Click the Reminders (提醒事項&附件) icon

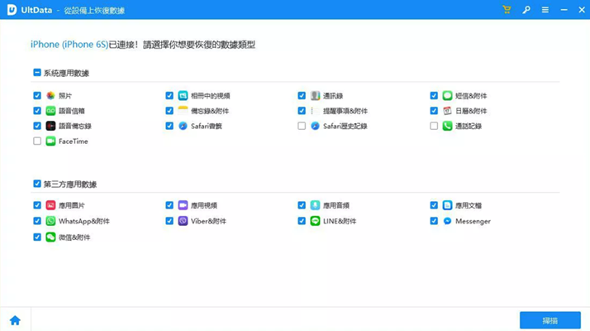click(315, 111)
